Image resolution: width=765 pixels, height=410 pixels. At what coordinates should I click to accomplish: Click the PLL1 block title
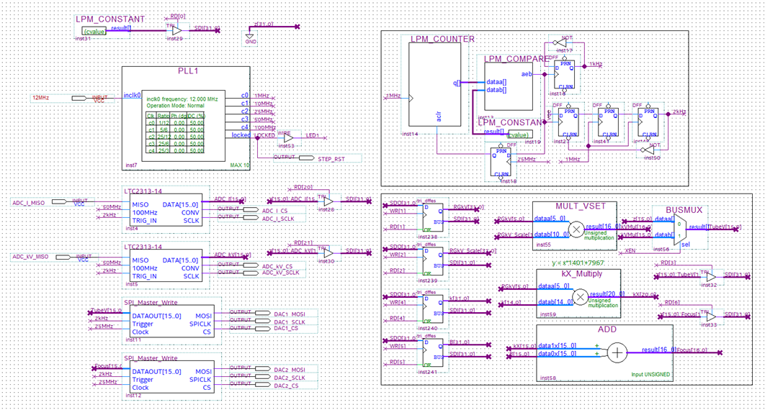(x=187, y=72)
